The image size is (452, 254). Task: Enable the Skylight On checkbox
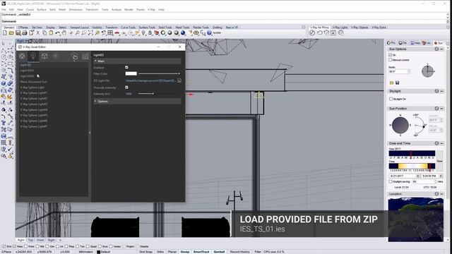pos(391,99)
